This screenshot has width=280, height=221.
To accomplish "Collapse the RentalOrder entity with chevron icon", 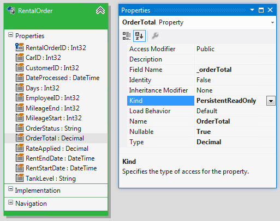I will coord(100,10).
